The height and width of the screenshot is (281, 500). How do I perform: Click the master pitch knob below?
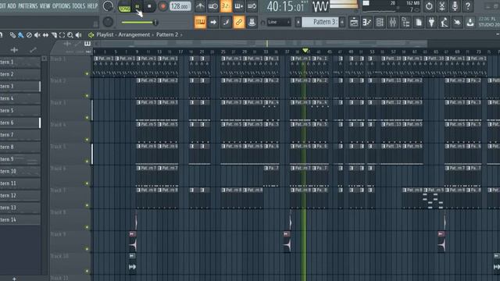coord(108,22)
